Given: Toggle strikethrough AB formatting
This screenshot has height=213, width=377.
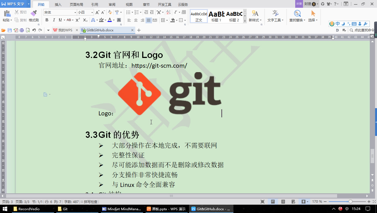Looking at the screenshot, I should click(x=69, y=20).
